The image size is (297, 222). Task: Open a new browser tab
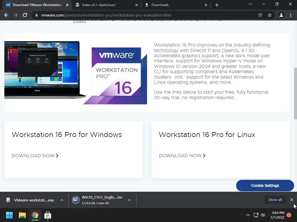tap(217, 5)
